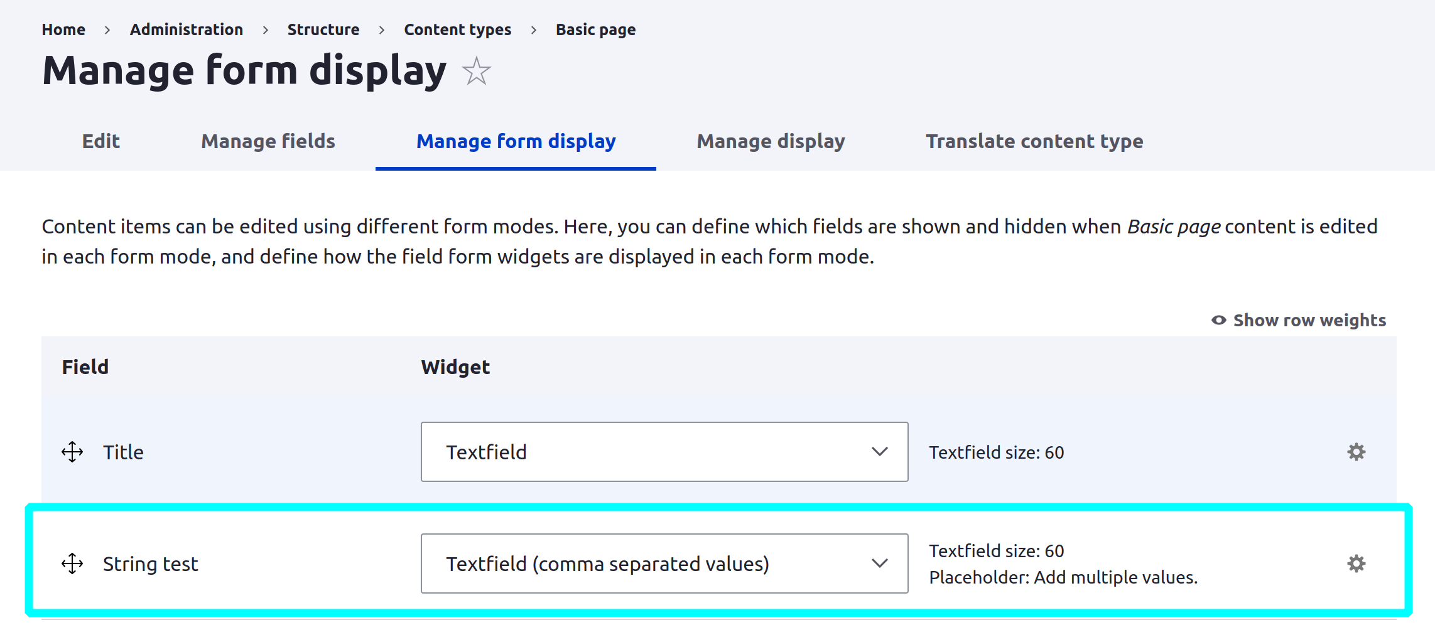This screenshot has width=1435, height=630.
Task: Navigate to Content types via breadcrumb
Action: [457, 29]
